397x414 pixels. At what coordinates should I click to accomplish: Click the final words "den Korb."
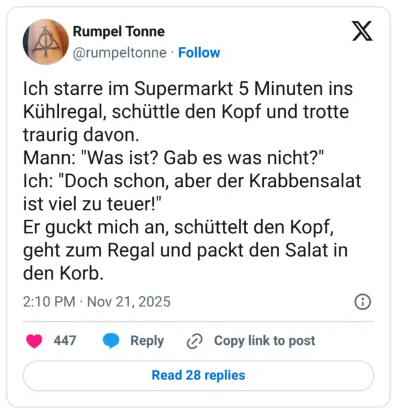point(62,272)
